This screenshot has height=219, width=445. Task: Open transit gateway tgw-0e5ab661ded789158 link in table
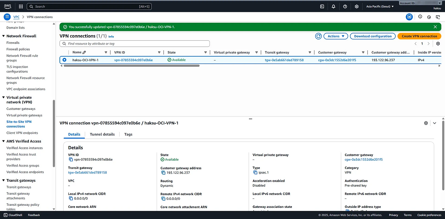coord(284,60)
